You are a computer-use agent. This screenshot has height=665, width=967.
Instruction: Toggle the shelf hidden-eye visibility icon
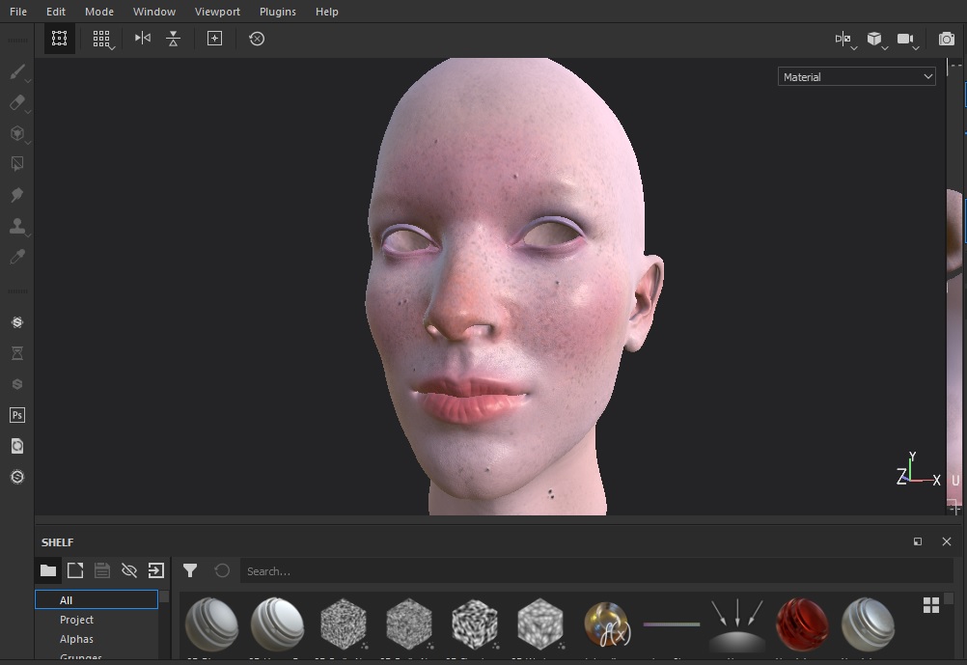[129, 570]
